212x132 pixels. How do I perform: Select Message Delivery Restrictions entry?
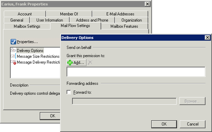click(38, 62)
